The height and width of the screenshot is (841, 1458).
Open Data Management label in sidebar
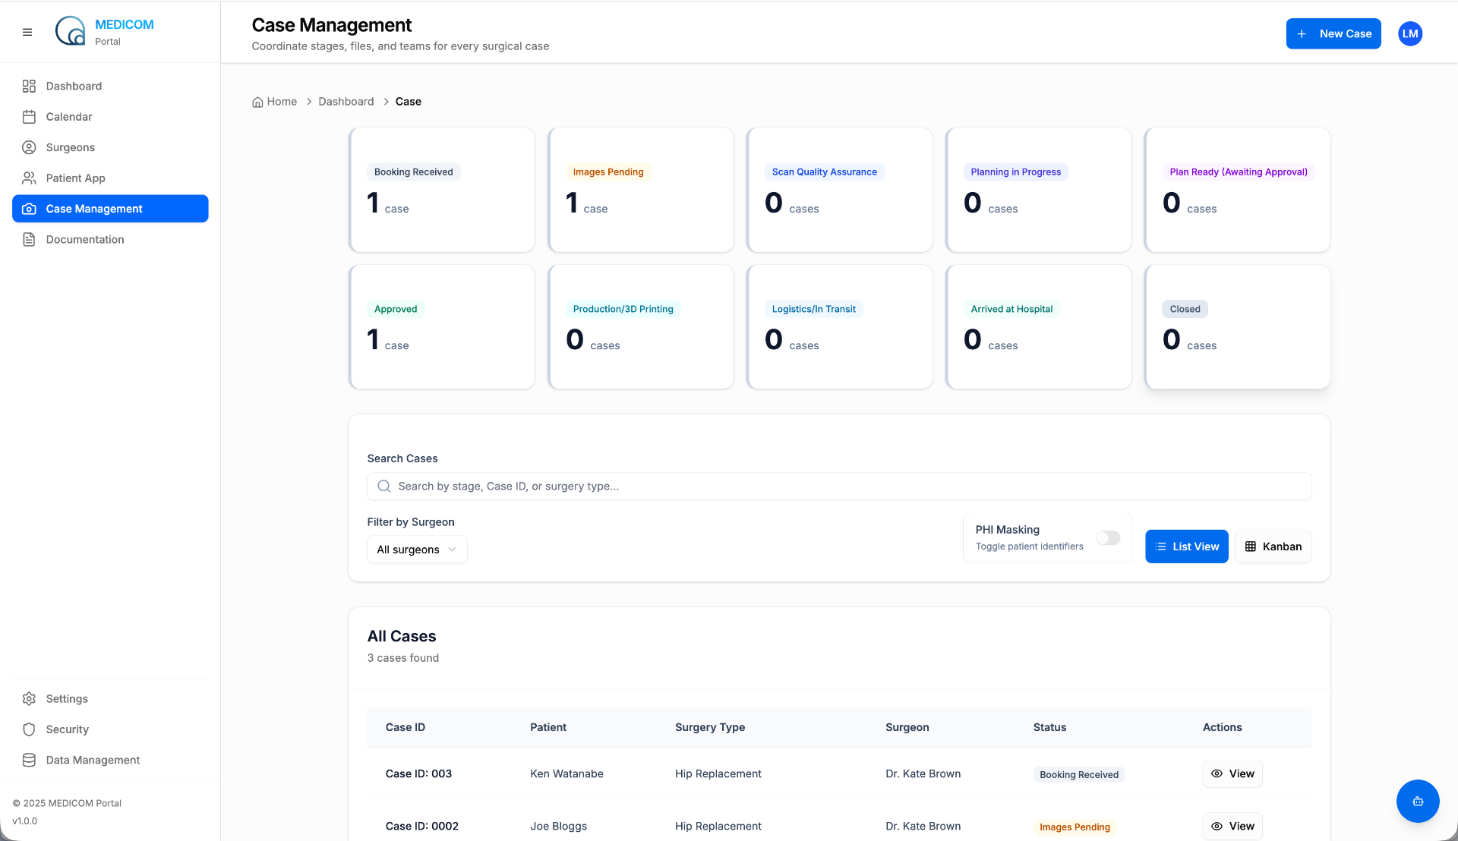93,760
